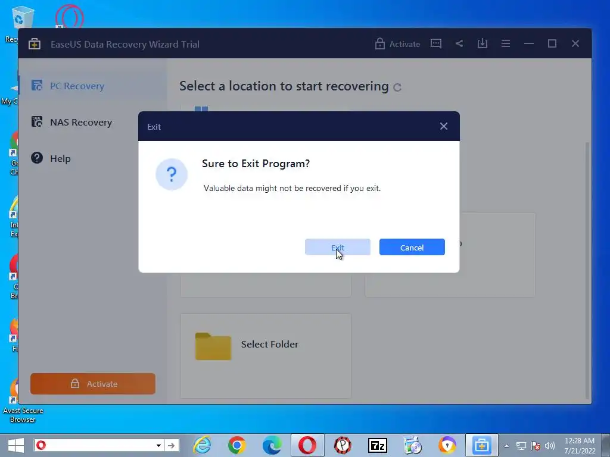Screen dimensions: 610x457
Task: Close the Exit dialog with X
Action: [x=443, y=126]
